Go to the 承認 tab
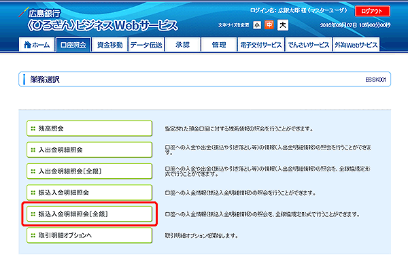The height and width of the screenshot is (272, 408). click(x=183, y=45)
